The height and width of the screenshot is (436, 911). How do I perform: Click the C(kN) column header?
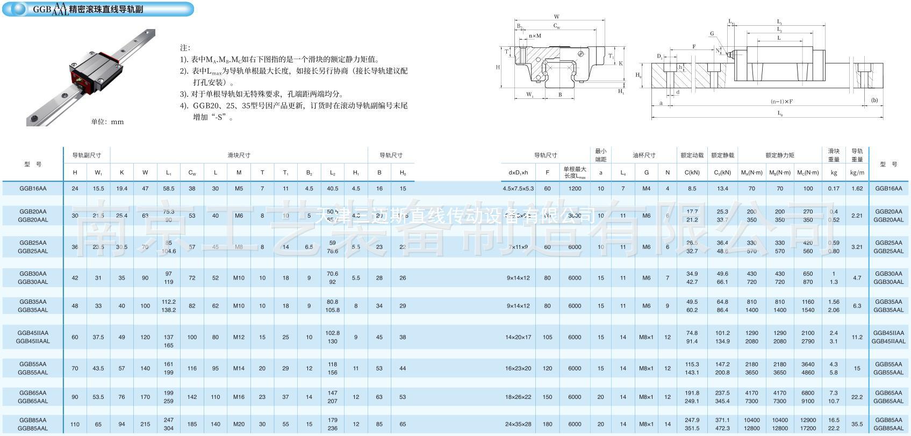(x=692, y=173)
